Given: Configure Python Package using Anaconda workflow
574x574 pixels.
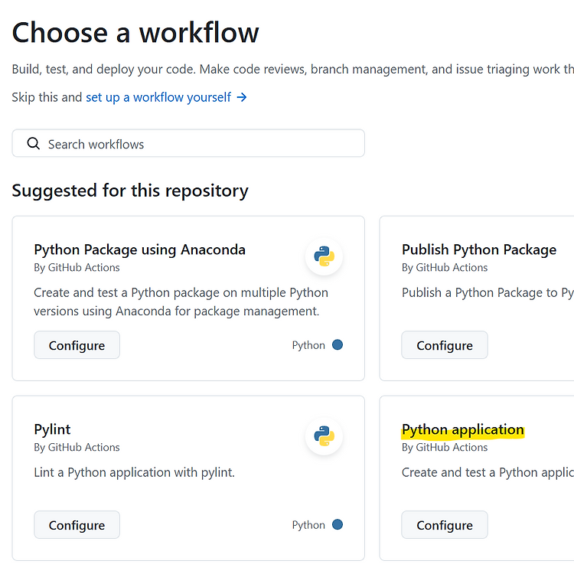Looking at the screenshot, I should (x=77, y=345).
